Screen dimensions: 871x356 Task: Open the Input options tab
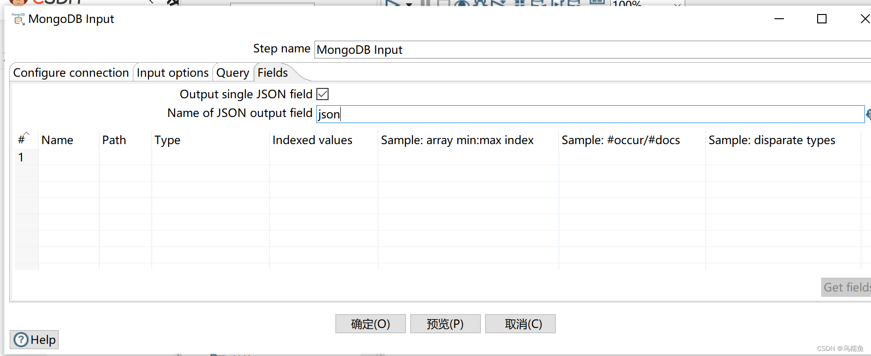click(173, 73)
